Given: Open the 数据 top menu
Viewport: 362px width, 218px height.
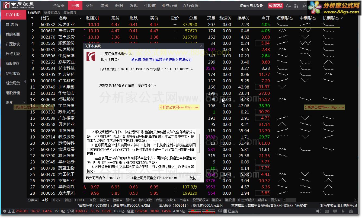Looking at the screenshot, I should [119, 6].
